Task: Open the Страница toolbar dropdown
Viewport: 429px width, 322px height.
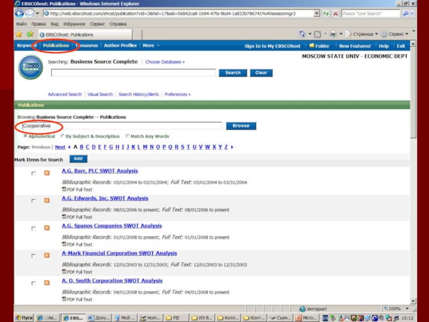Action: (376, 34)
